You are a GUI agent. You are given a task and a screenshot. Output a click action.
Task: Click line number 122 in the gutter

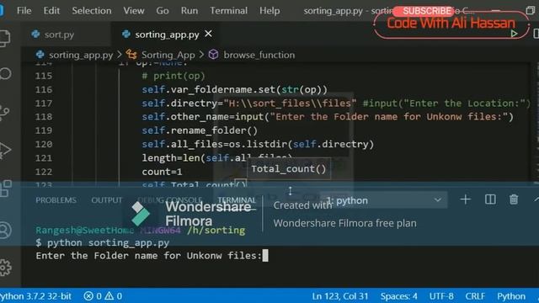coord(44,172)
